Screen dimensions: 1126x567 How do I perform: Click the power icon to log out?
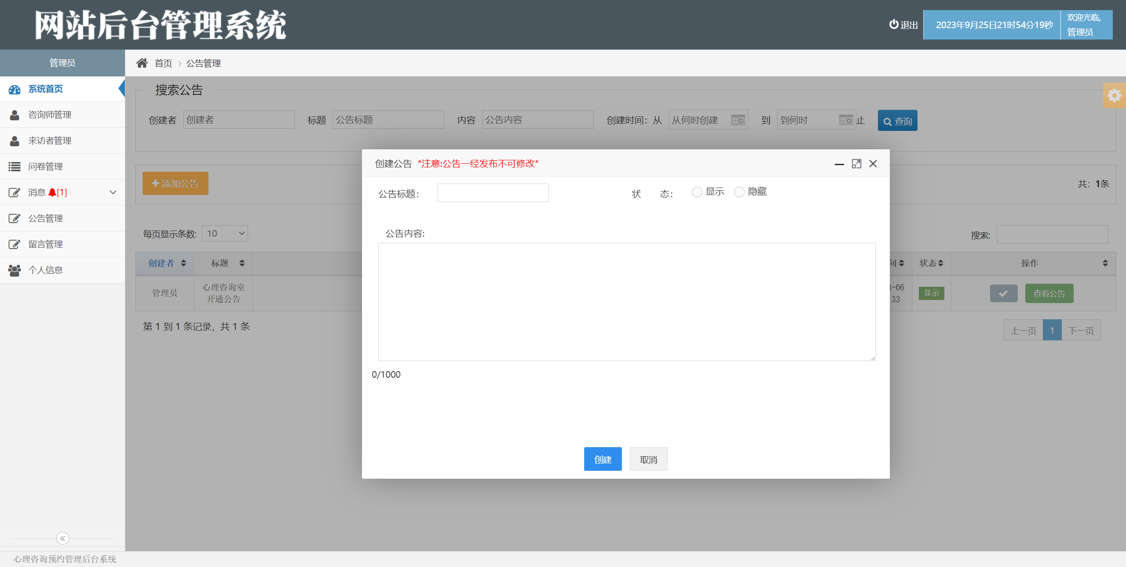[893, 25]
